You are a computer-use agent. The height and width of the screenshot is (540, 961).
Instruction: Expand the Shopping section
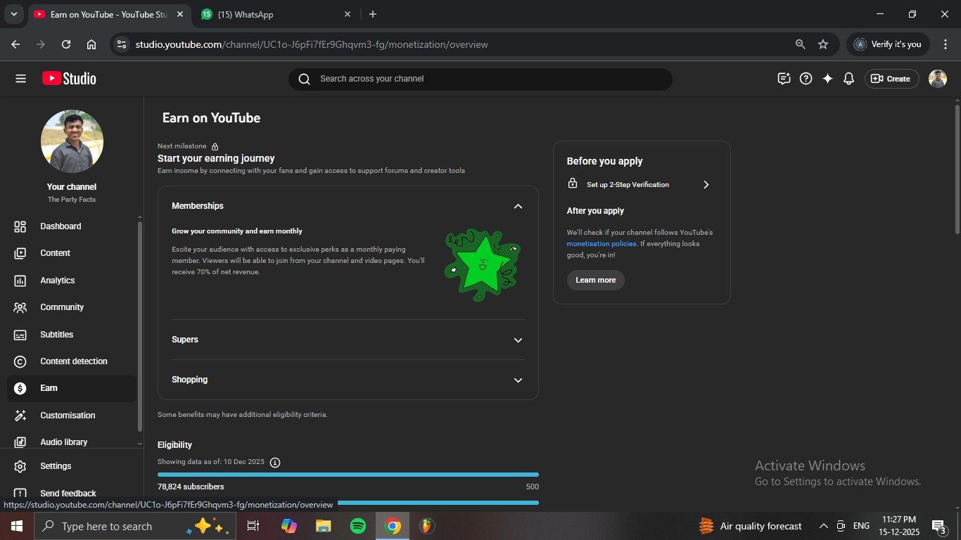518,380
